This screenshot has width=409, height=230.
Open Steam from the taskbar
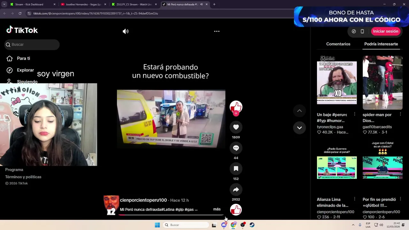(252, 225)
